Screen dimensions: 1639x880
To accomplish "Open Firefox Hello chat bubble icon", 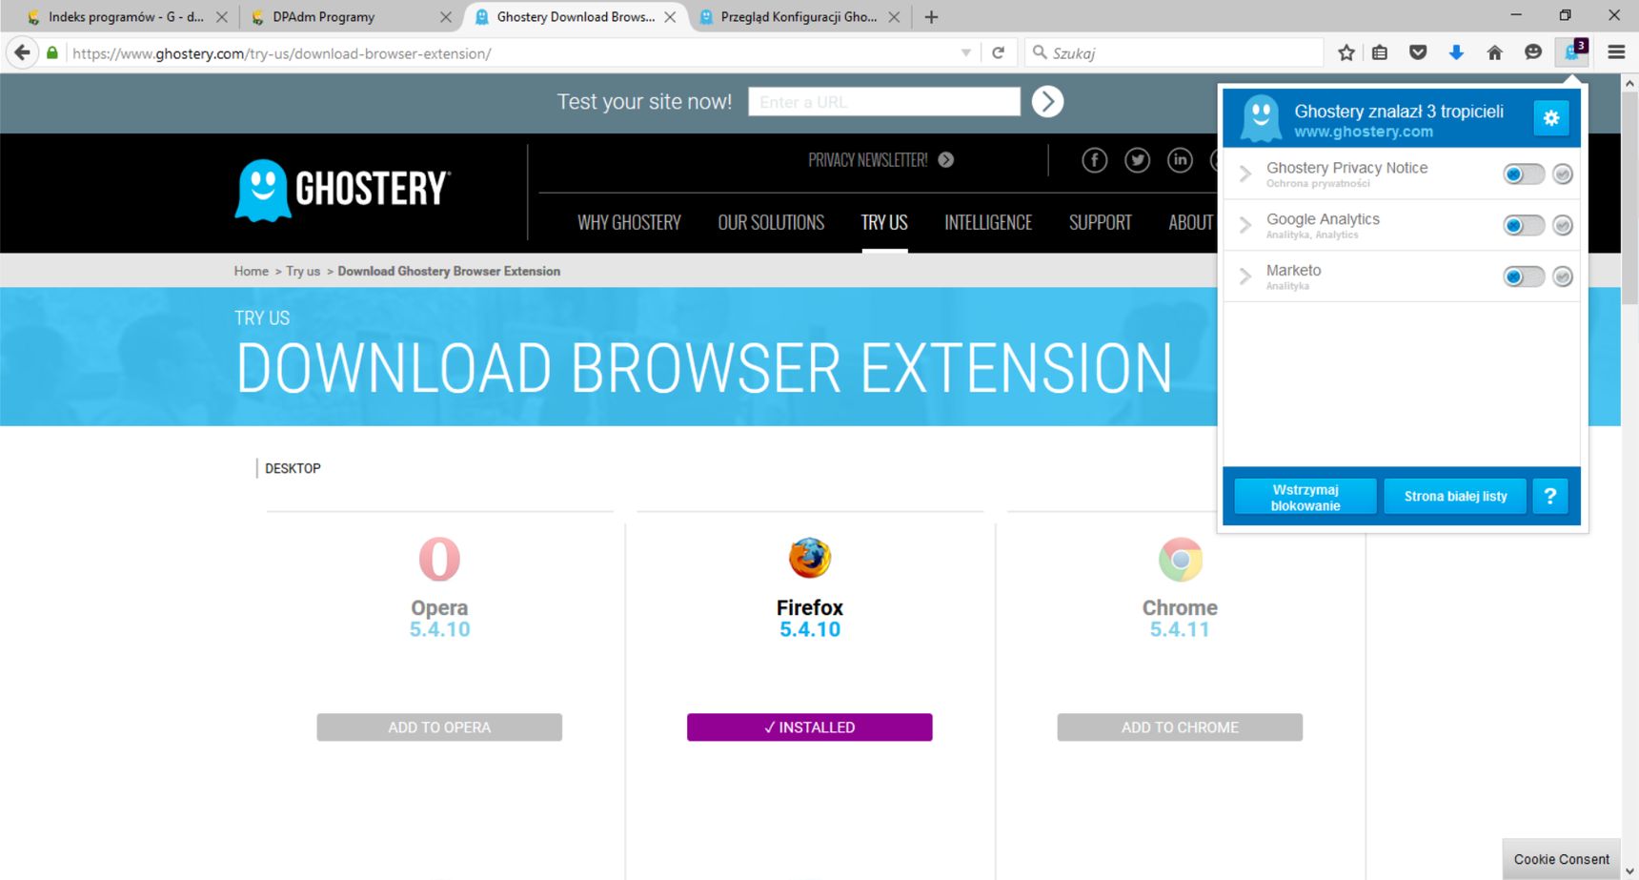I will [1532, 53].
